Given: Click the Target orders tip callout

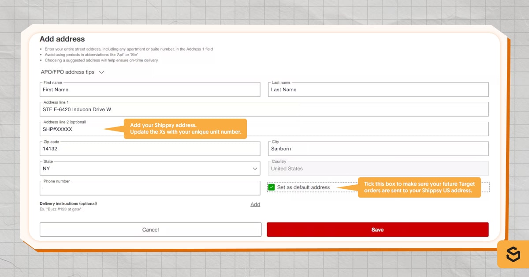Looking at the screenshot, I should click(x=419, y=187).
